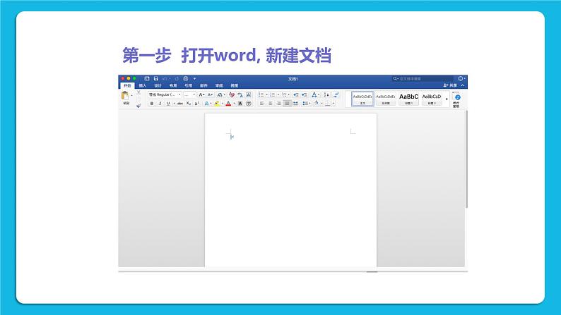Click the Phonetic Guide icon
The width and height of the screenshot is (561, 315).
[240, 94]
